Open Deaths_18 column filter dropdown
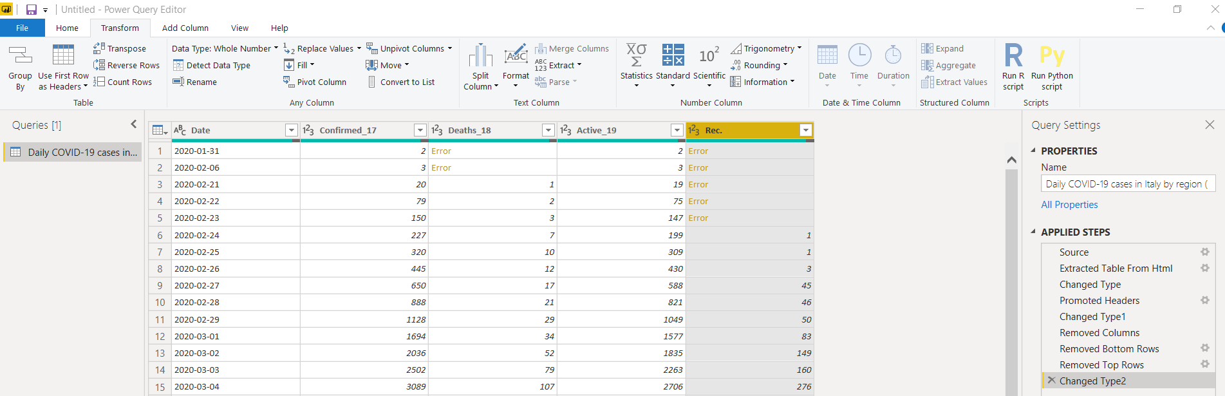Screen dimensions: 1225x396 coord(548,130)
